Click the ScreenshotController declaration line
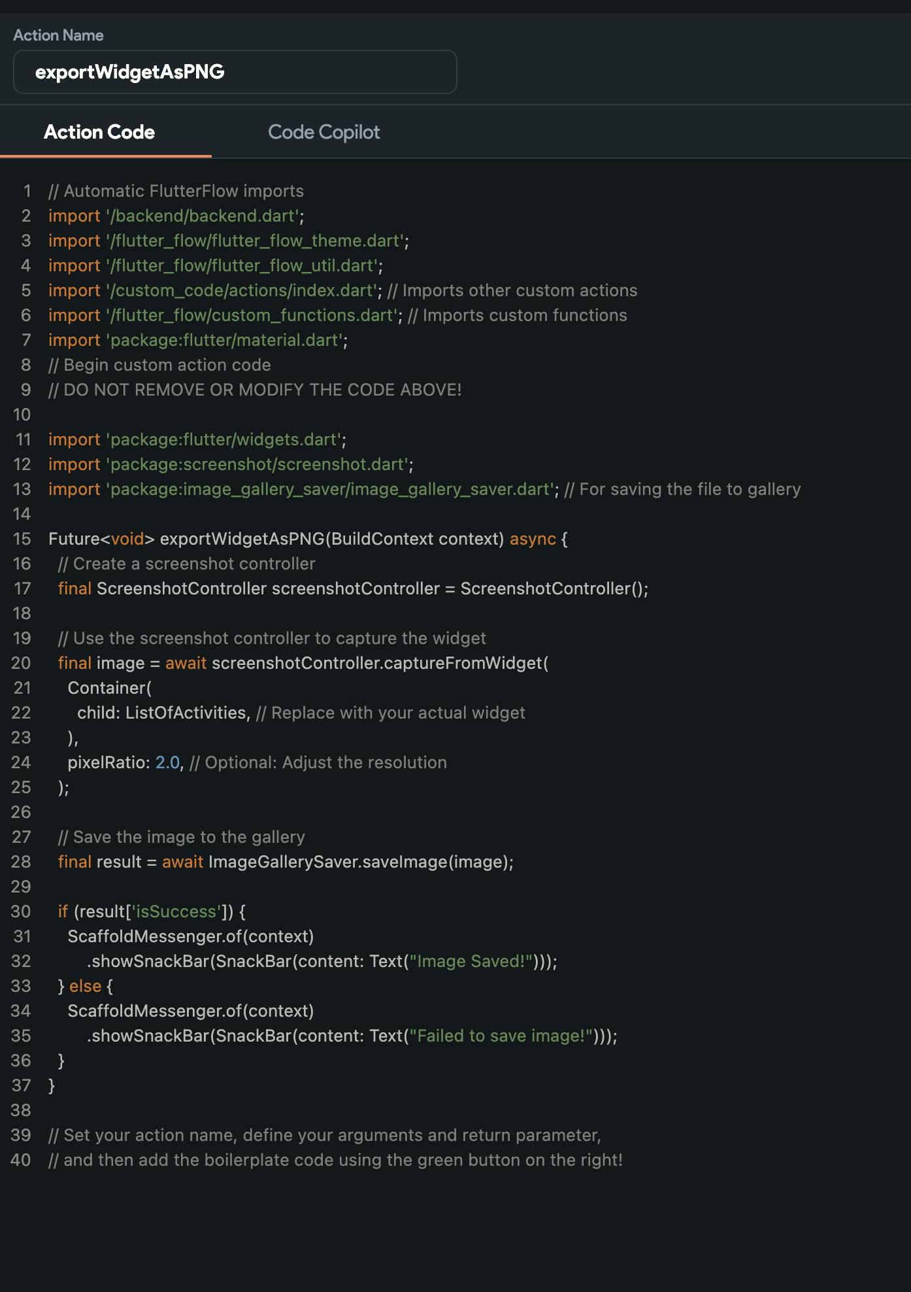 coord(353,588)
